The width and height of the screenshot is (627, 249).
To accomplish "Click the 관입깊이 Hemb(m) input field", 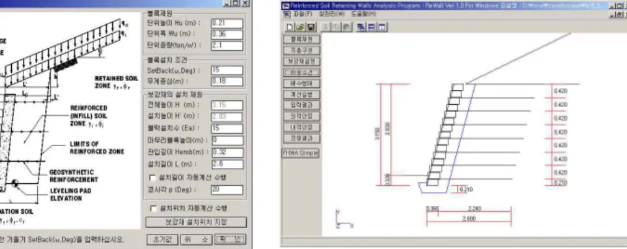I will pyautogui.click(x=227, y=152).
